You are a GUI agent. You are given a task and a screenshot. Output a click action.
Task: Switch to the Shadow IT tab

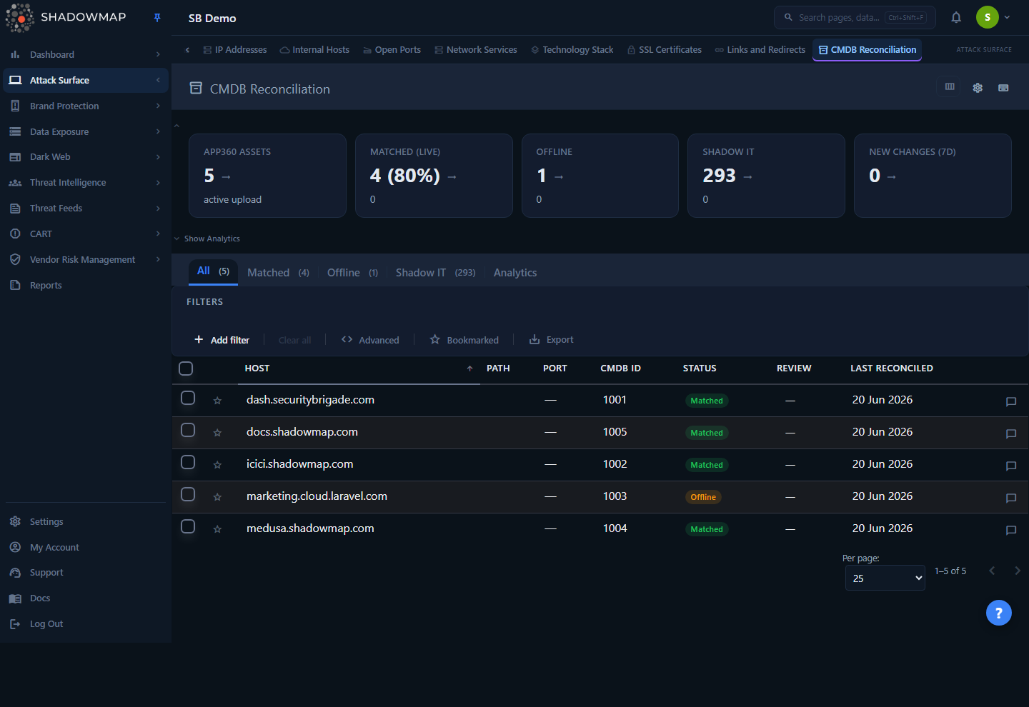coord(435,273)
